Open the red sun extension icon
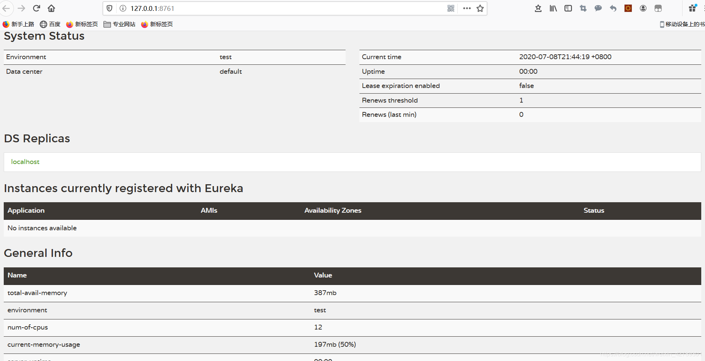Image resolution: width=705 pixels, height=361 pixels. 628,8
